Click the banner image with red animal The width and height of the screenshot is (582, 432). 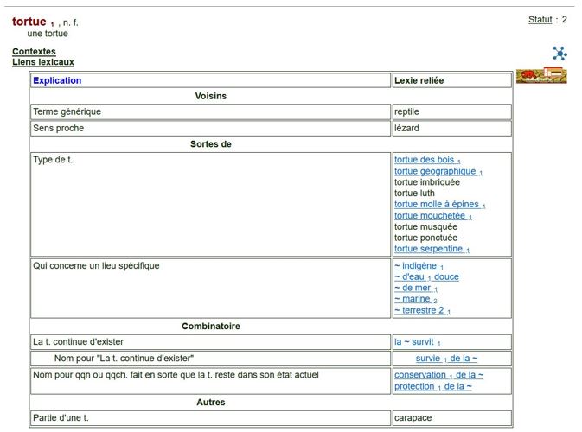pyautogui.click(x=540, y=76)
